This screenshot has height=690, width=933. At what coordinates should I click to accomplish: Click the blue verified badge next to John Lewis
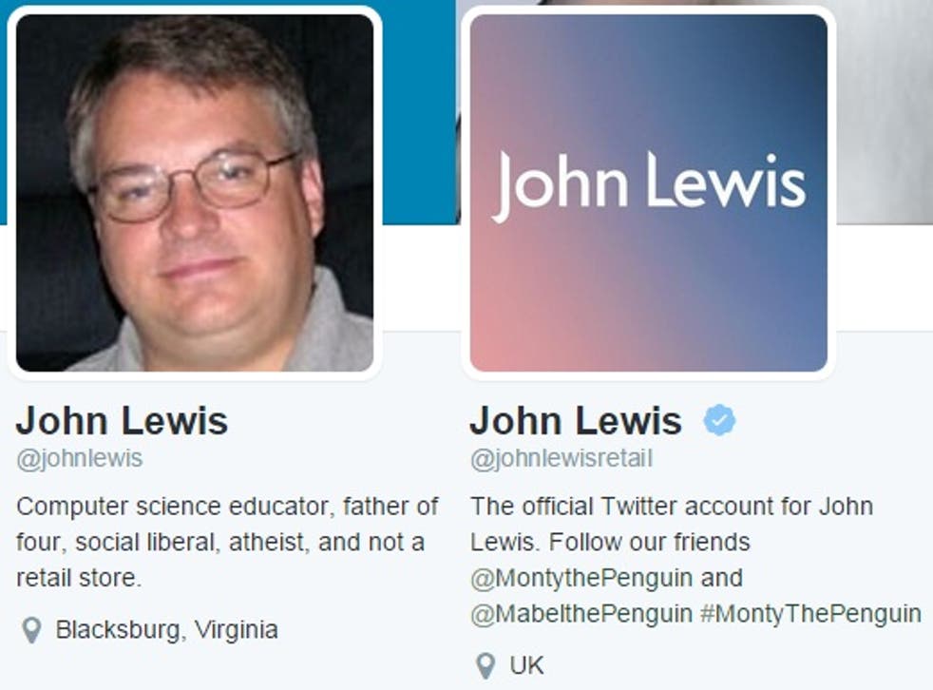(x=719, y=420)
